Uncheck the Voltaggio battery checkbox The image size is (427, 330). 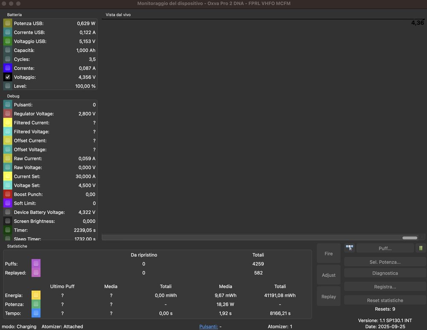[8, 77]
